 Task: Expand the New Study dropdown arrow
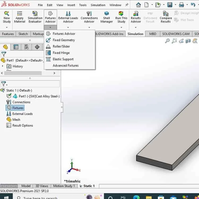pyautogui.click(x=7, y=27)
